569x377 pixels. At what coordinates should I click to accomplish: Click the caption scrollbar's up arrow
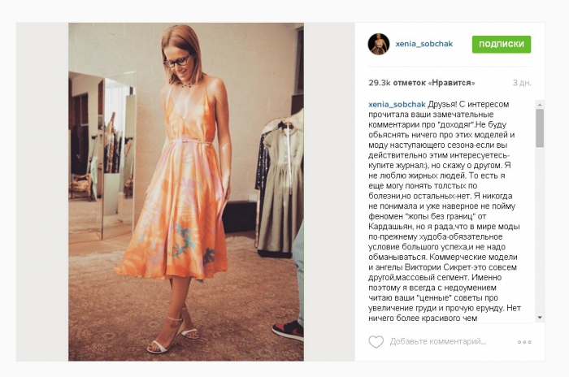pos(540,105)
